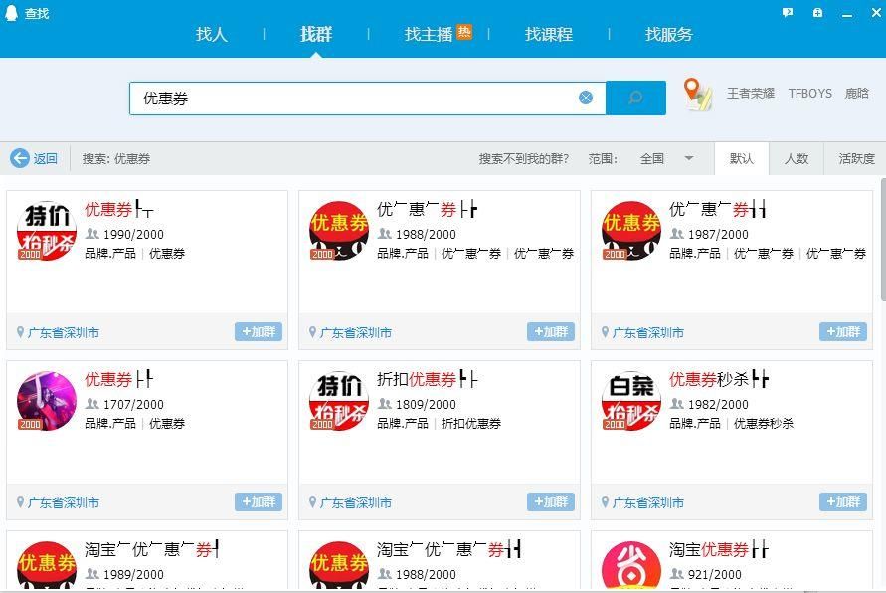Click 品牌.产品 tag in 1707/2000 group
The height and width of the screenshot is (593, 886).
(110, 424)
